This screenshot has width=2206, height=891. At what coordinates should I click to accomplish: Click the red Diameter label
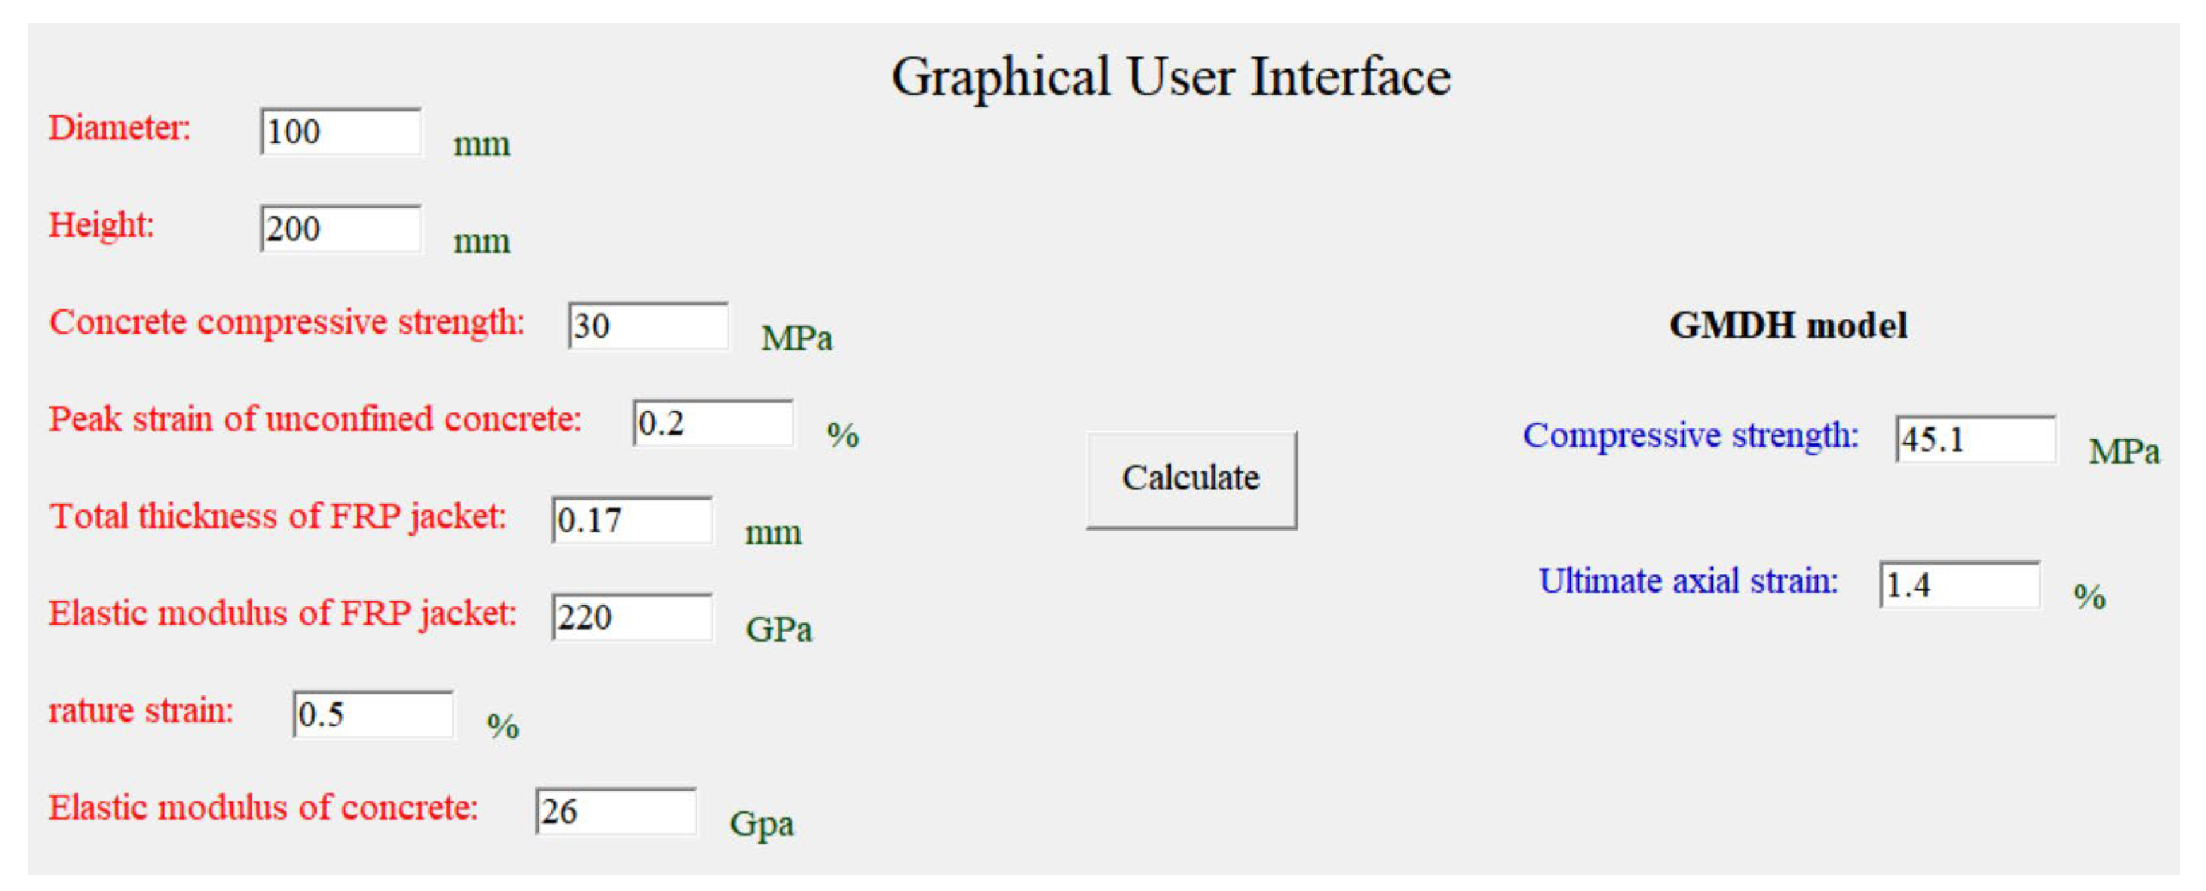coord(120,129)
